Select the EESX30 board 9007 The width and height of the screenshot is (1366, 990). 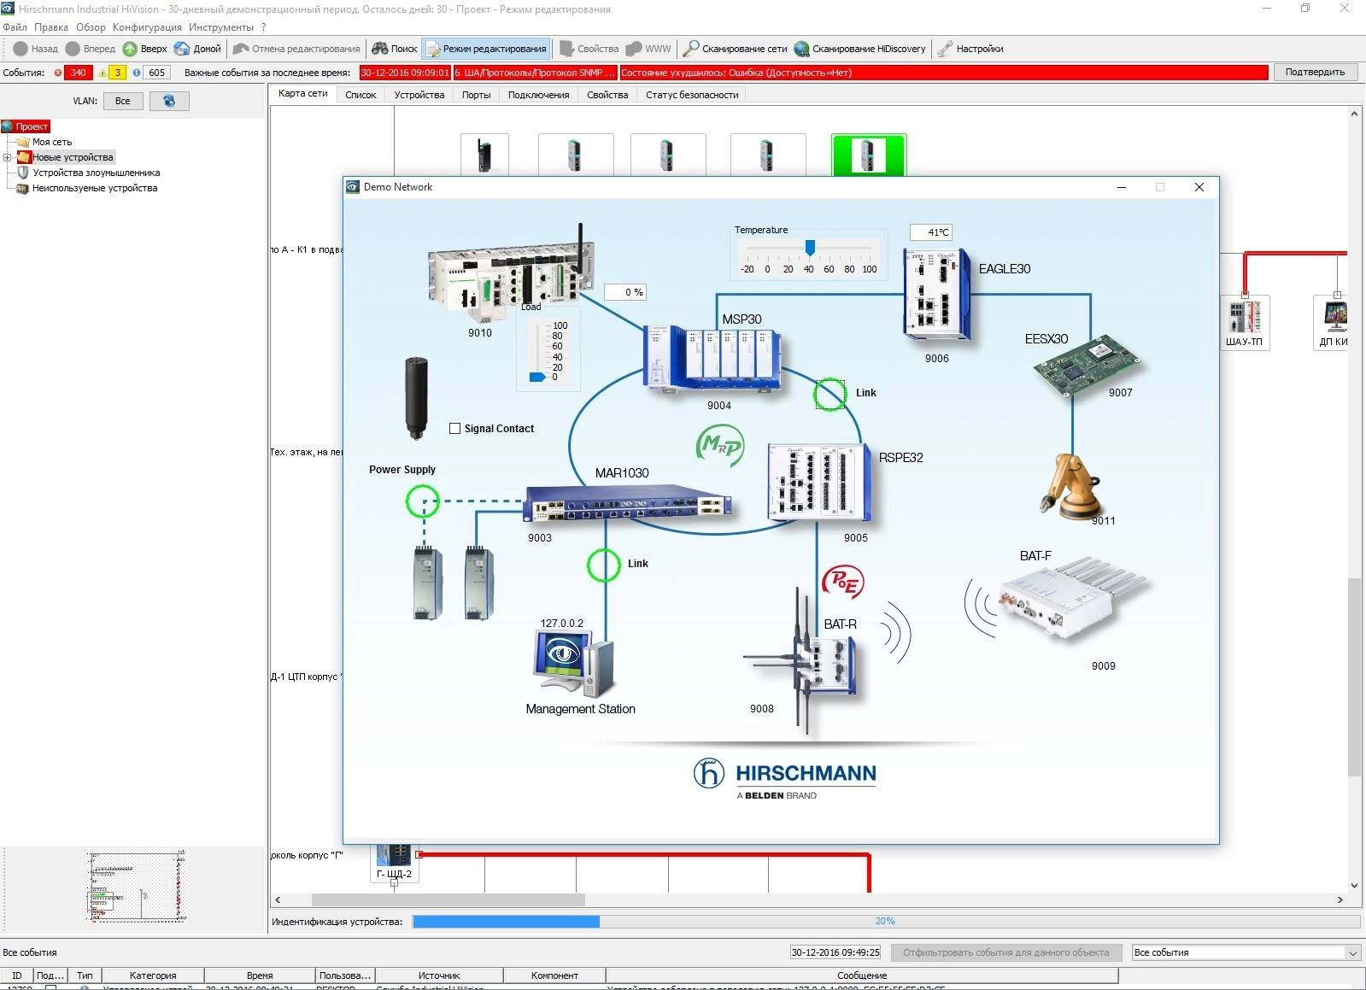coord(1087,366)
